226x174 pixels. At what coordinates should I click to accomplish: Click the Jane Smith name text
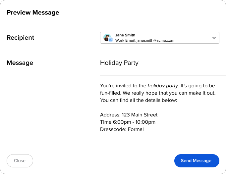pos(125,35)
